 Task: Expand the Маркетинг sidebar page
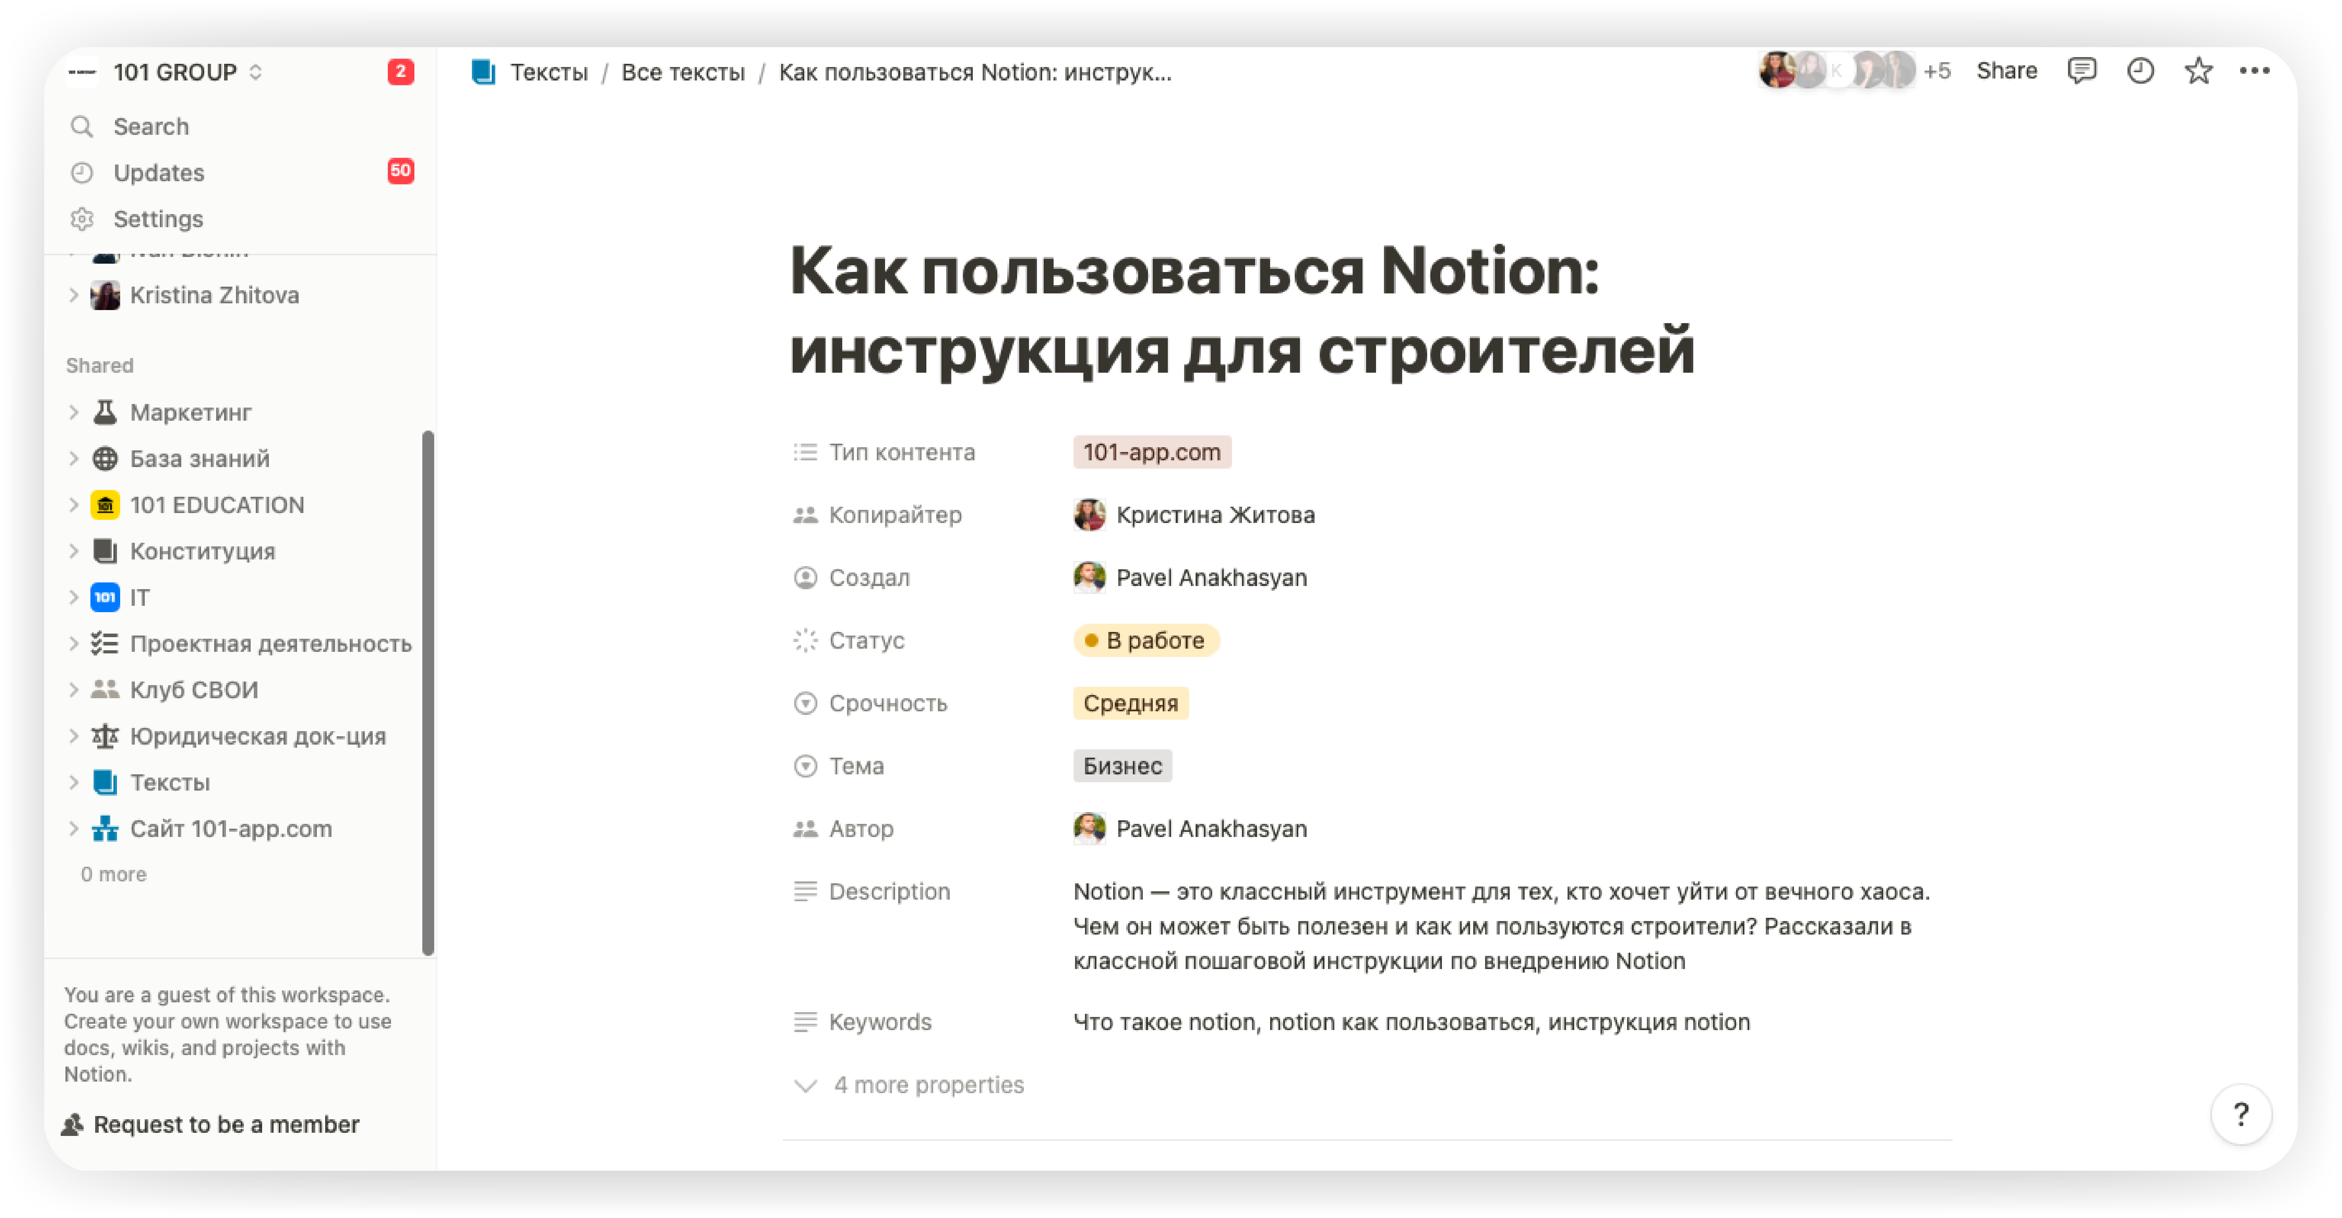[x=74, y=413]
